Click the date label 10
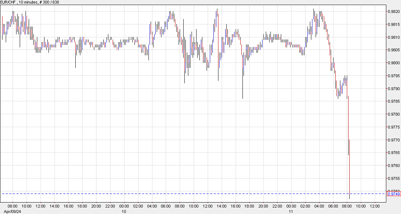The image size is (401, 214). [x=124, y=212]
